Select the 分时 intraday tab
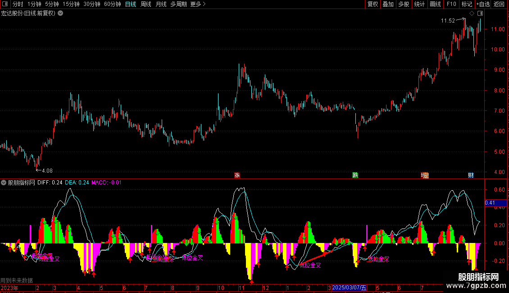The height and width of the screenshot is (293, 509). click(x=18, y=4)
